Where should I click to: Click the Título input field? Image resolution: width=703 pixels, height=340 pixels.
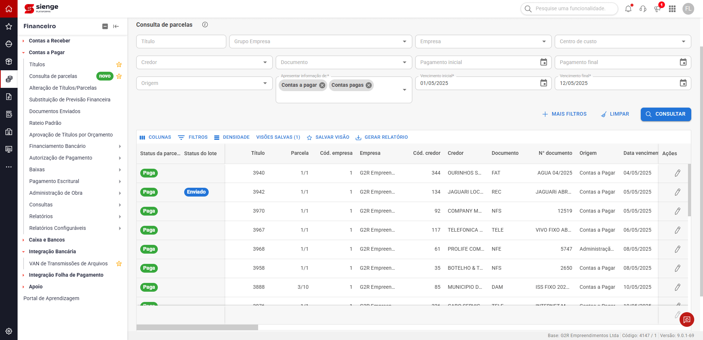click(181, 41)
